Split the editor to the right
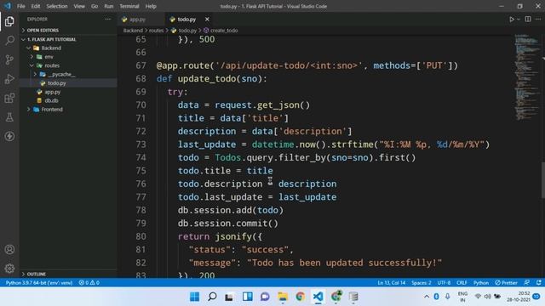The image size is (545, 306). (528, 20)
